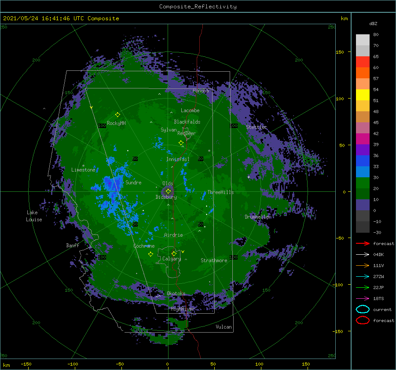Click the yellow diamond marker below RedDeer

(181, 143)
